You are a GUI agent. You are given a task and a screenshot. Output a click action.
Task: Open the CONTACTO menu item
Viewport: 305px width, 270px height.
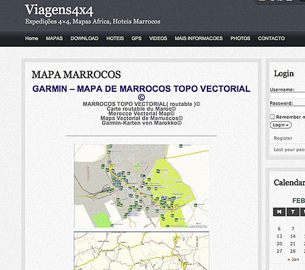pos(271,38)
